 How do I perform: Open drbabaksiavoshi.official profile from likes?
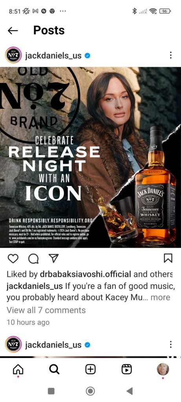pyautogui.click(x=86, y=274)
